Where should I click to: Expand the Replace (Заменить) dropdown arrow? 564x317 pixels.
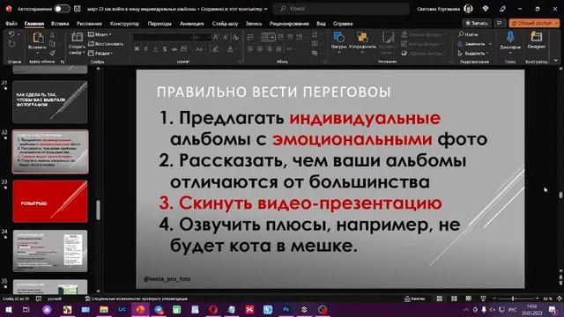(x=490, y=44)
